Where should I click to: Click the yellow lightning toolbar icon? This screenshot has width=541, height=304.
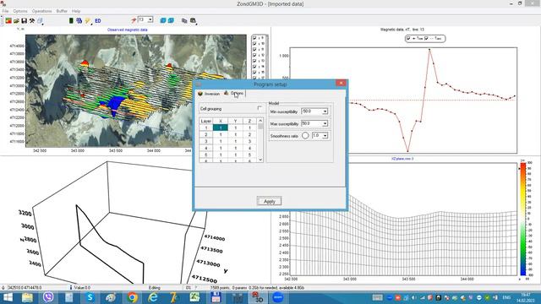point(88,21)
